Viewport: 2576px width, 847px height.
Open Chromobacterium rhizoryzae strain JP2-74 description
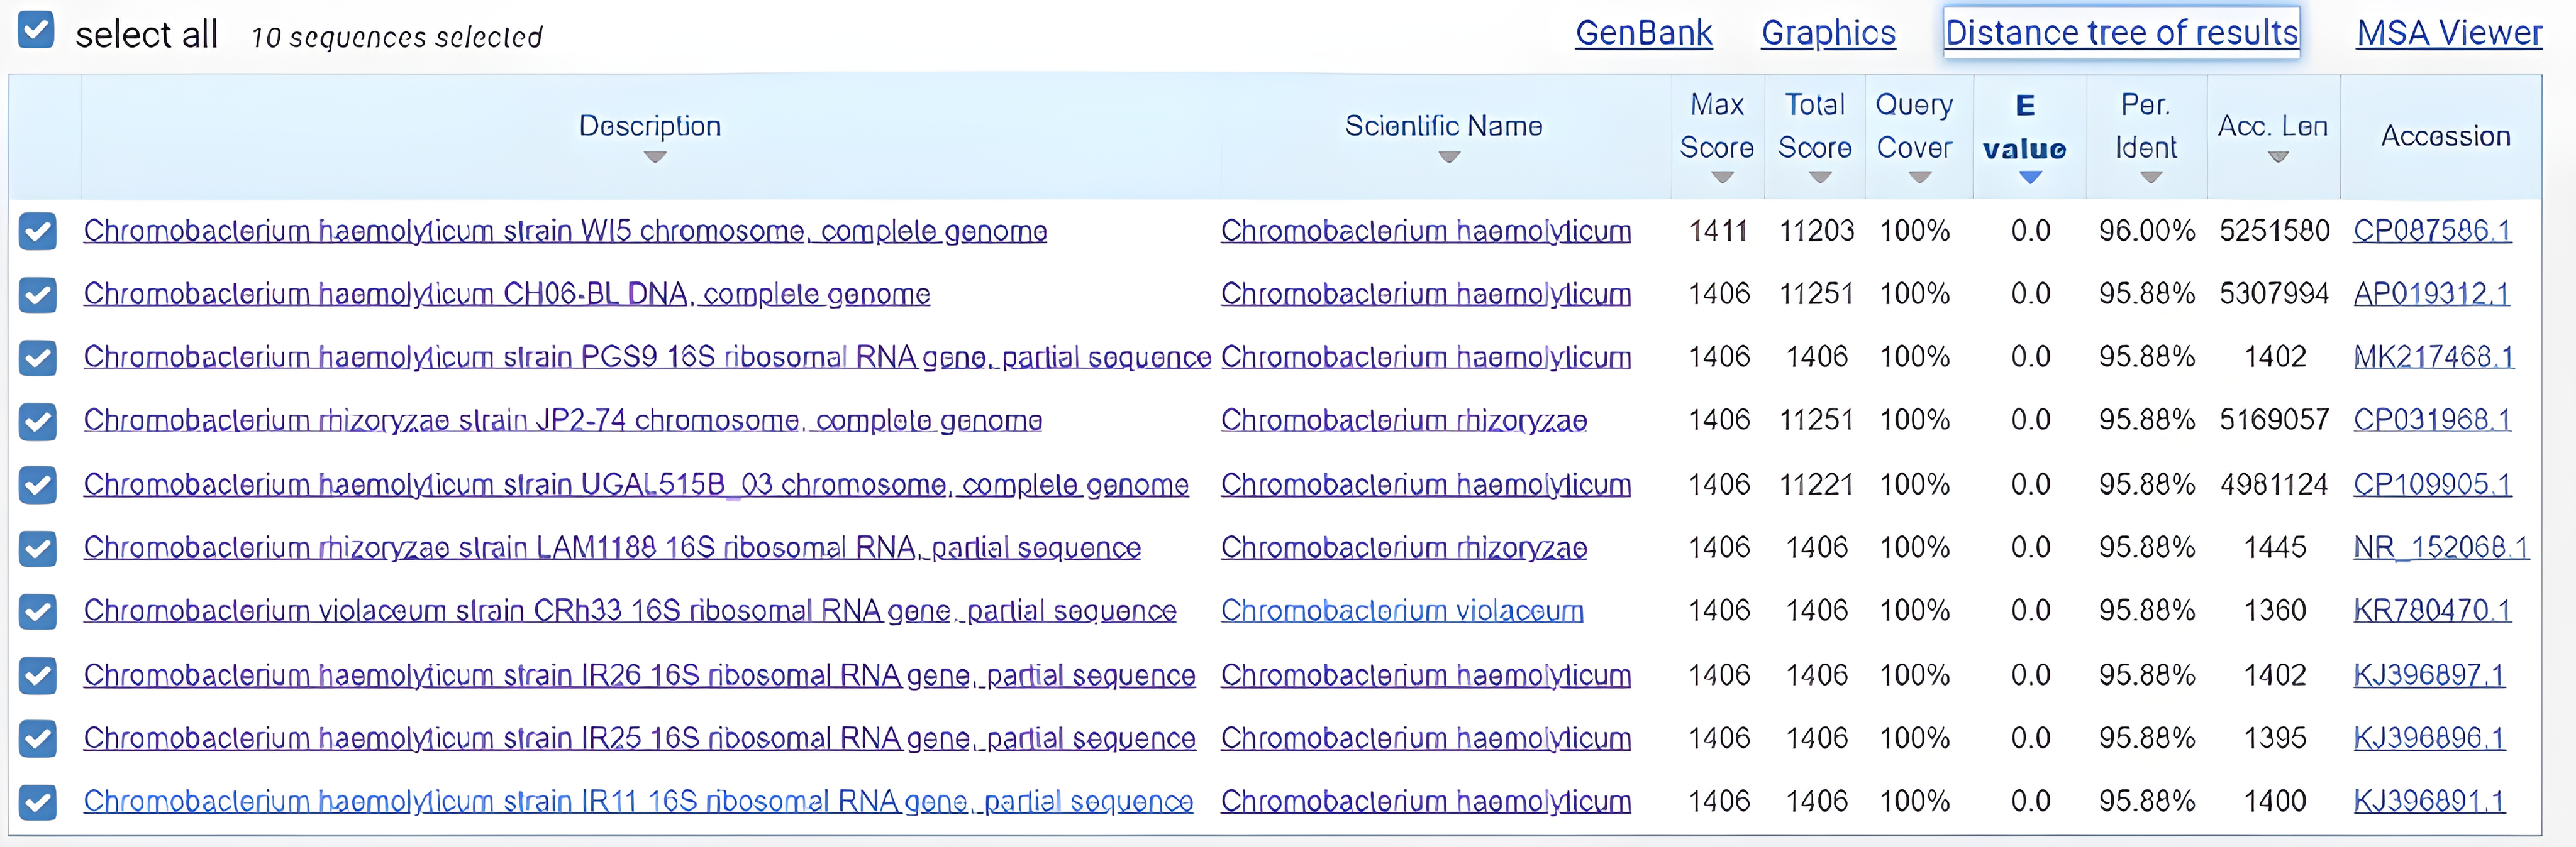[563, 420]
